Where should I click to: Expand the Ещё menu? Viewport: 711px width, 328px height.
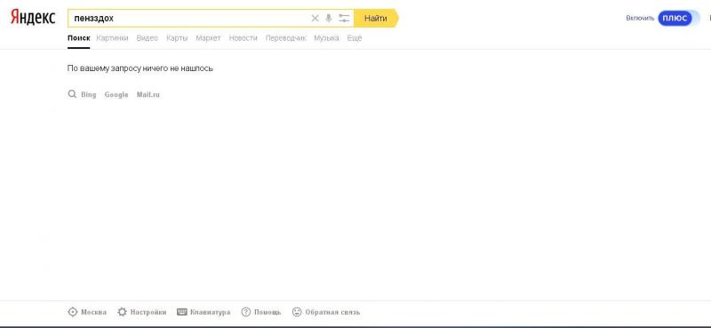[x=354, y=38]
